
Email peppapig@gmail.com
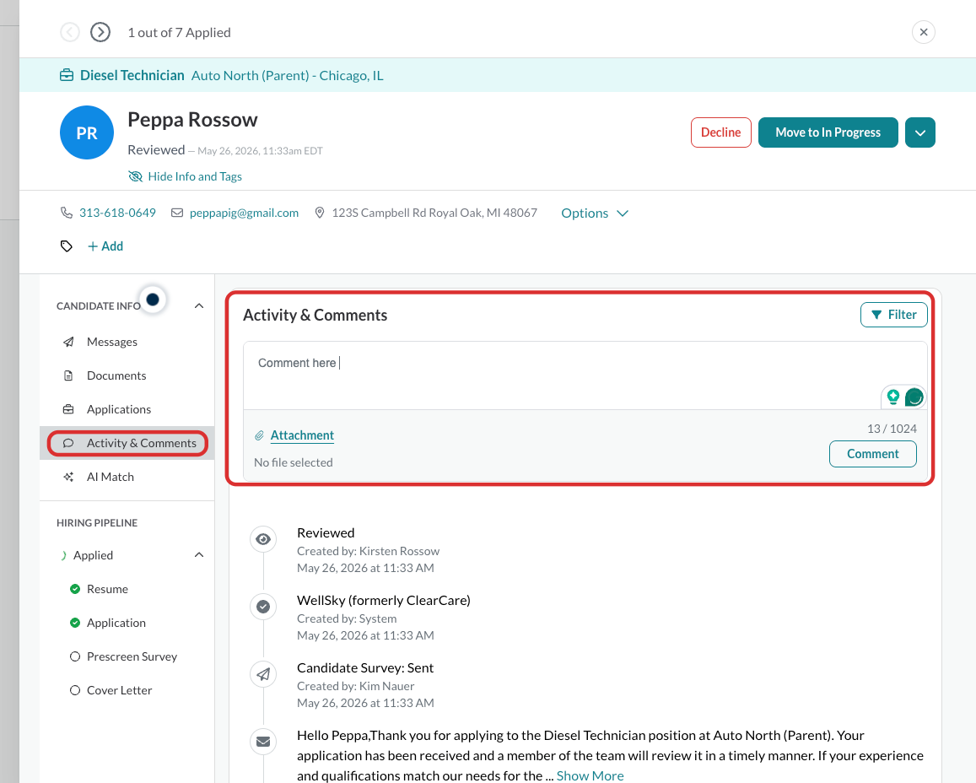(244, 213)
